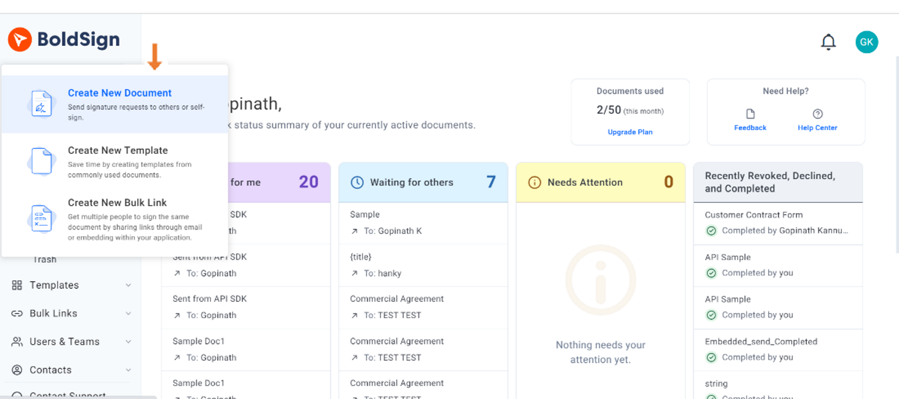The width and height of the screenshot is (899, 399).
Task: Click the Upgrade Plan link
Action: coord(630,132)
